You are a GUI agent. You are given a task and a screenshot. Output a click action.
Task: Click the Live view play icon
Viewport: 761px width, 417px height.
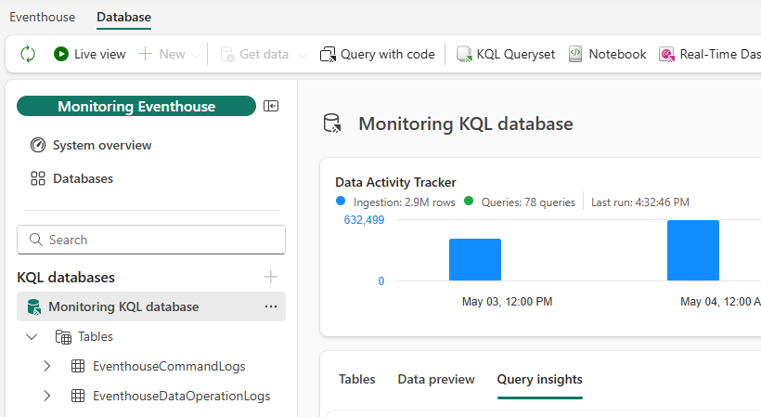point(61,54)
